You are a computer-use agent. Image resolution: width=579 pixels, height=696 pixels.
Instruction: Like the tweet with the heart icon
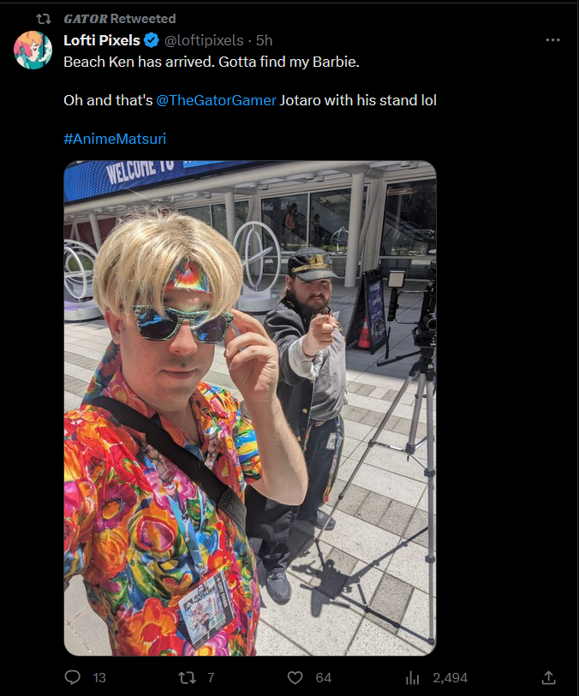point(295,677)
